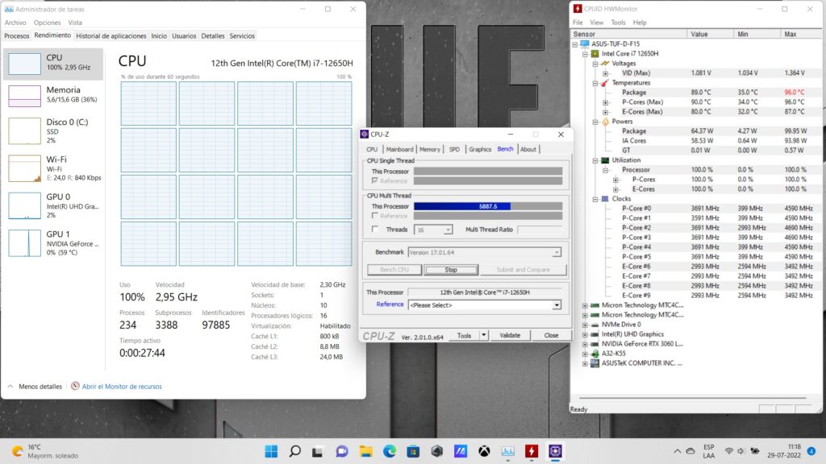The width and height of the screenshot is (826, 464).
Task: Click the Temperatures thermometer icon in HWMonitor
Action: point(605,83)
